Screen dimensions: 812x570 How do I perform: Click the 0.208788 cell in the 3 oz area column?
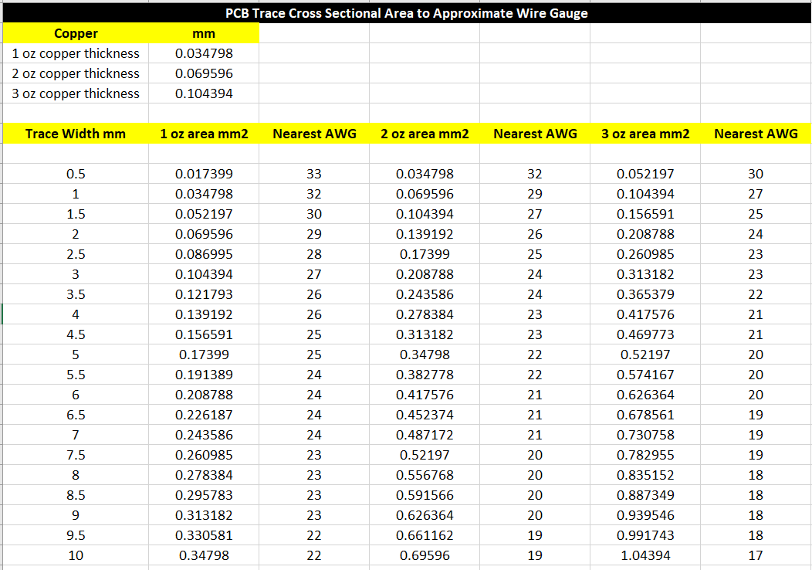(645, 234)
